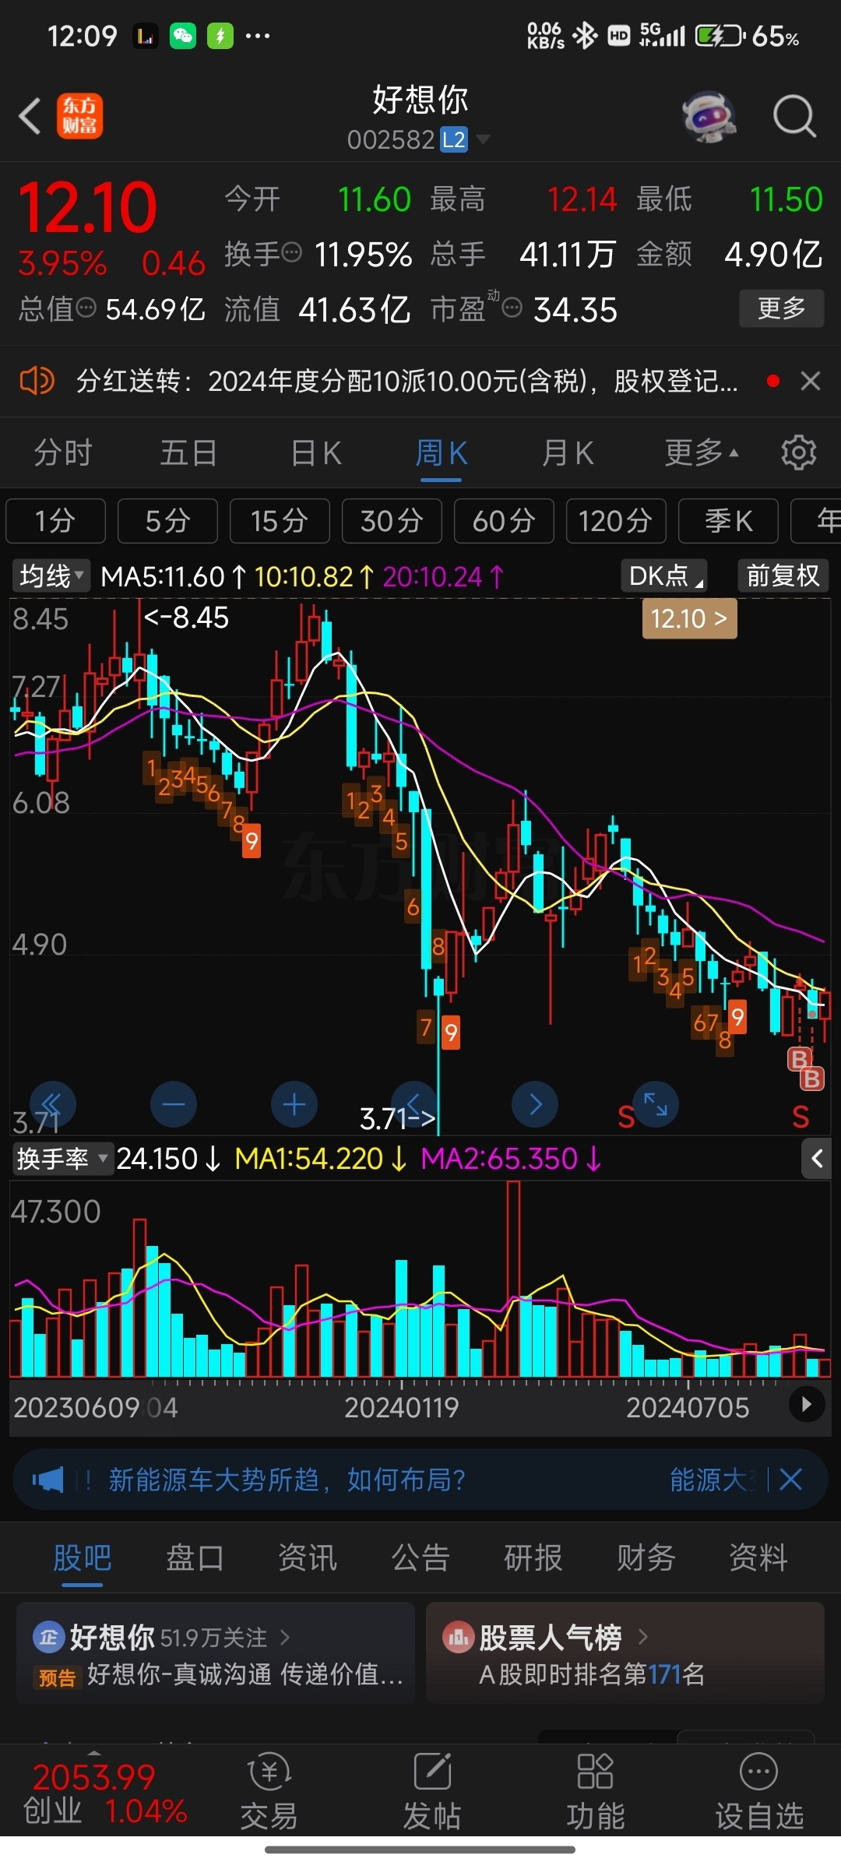
Task: Open 新能源车大势所趋 ad link
Action: 287,1480
